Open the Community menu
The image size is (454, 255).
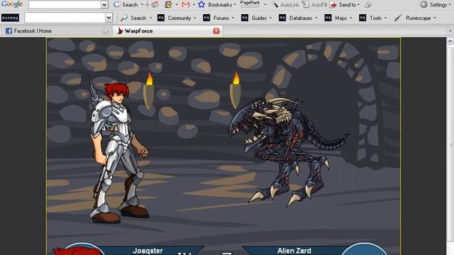(182, 18)
